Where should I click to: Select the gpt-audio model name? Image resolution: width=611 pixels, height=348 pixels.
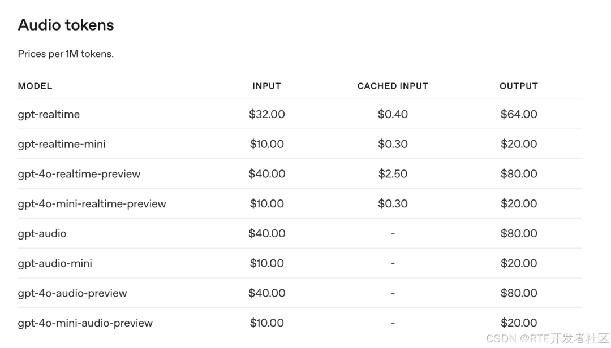(42, 233)
